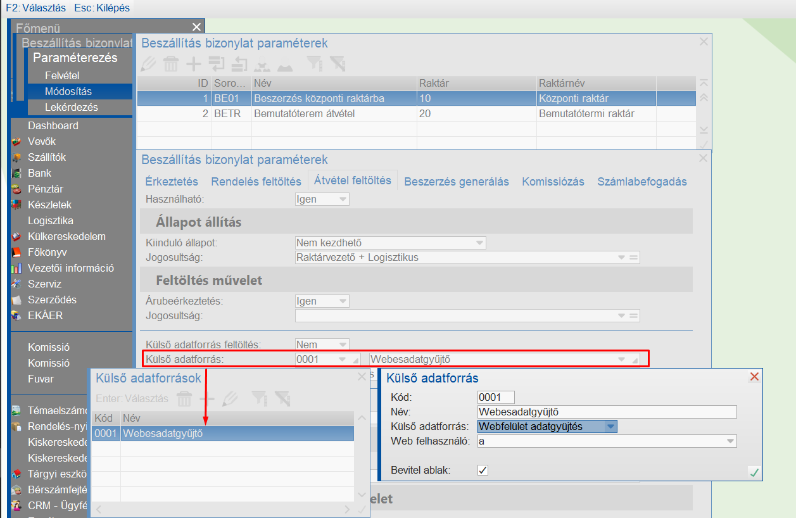Click equals icon beside Raktárvezető + Logisztikus field
The width and height of the screenshot is (796, 518).
click(633, 258)
